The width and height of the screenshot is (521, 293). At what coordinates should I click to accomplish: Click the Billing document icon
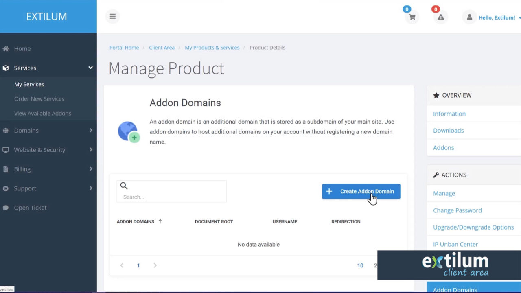coord(6,169)
